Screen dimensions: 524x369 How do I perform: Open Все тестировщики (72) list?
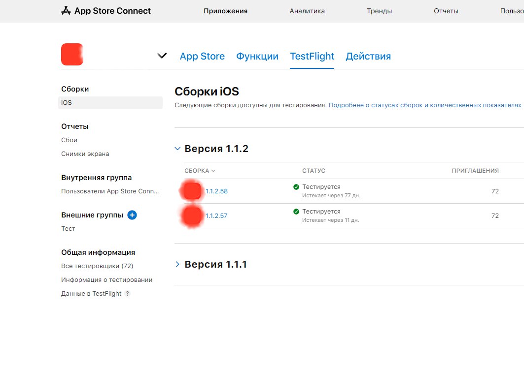[97, 266]
